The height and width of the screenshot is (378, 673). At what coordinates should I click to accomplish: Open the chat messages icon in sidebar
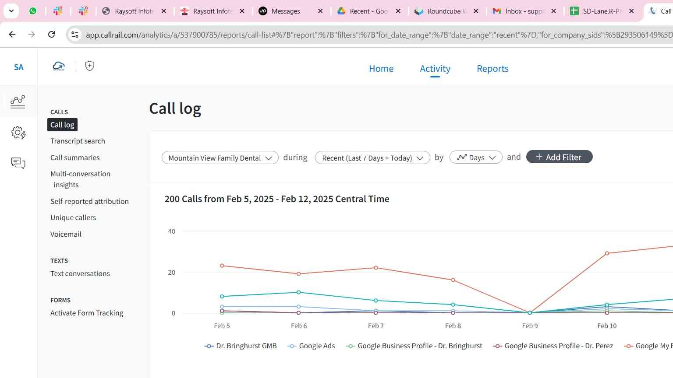18,163
